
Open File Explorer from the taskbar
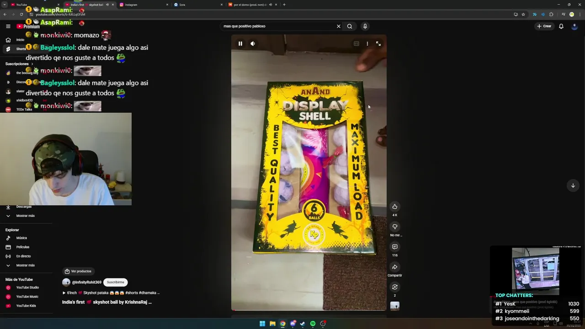tap(272, 324)
